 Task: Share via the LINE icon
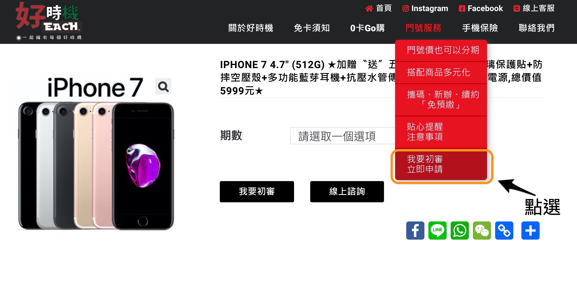[x=437, y=231]
